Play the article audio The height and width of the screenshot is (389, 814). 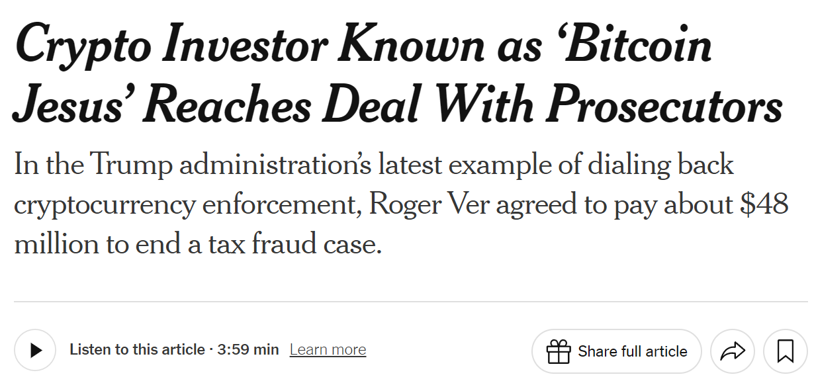tap(35, 351)
